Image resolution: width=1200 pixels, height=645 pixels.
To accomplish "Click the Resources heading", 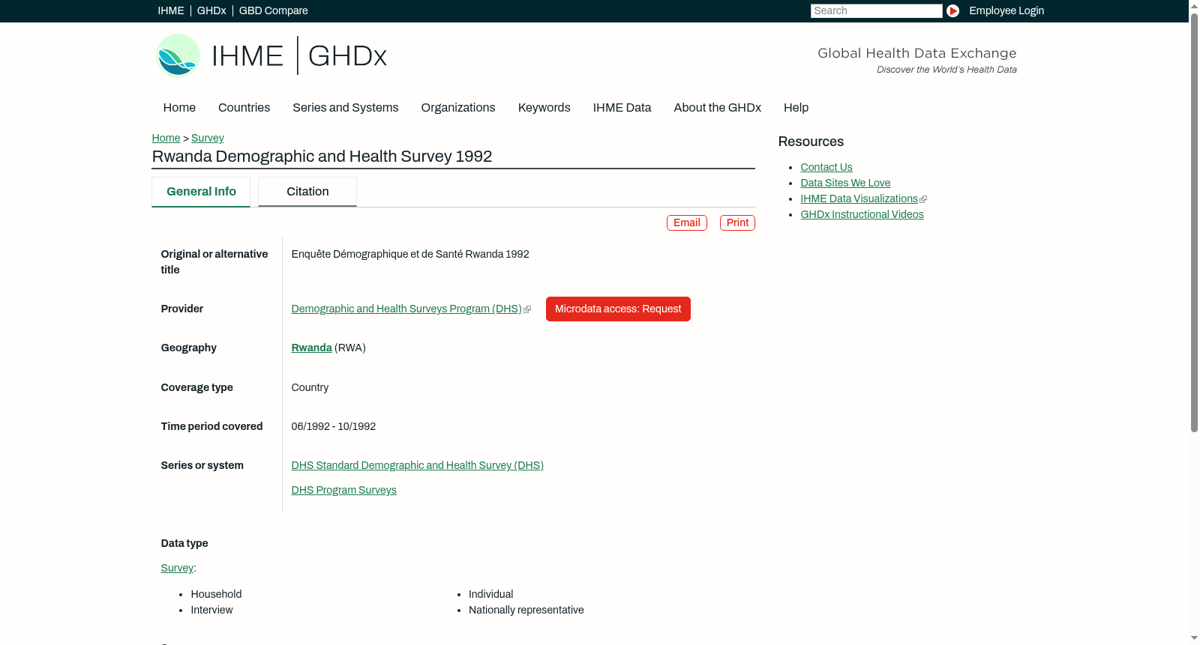I will click(811, 142).
